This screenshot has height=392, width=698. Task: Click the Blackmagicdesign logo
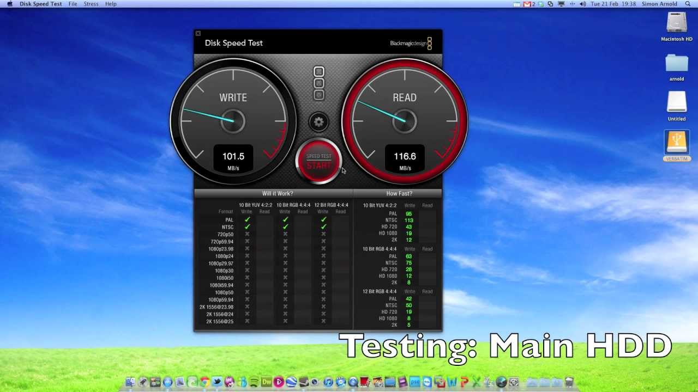click(411, 44)
